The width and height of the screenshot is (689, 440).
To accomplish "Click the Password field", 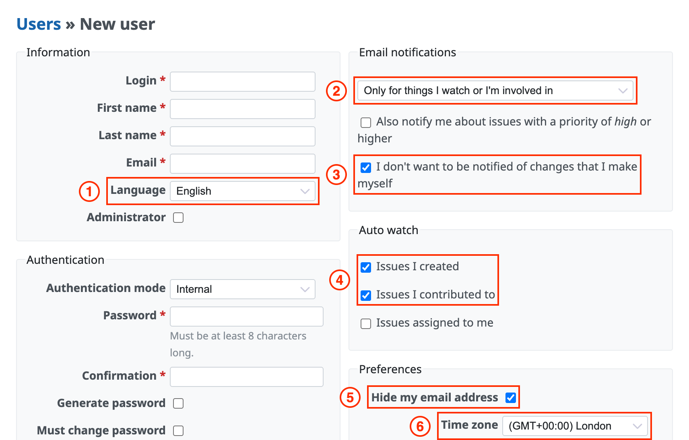I will (x=247, y=317).
